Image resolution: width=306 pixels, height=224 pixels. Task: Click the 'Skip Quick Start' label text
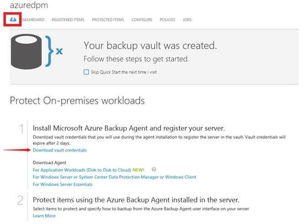(x=124, y=72)
